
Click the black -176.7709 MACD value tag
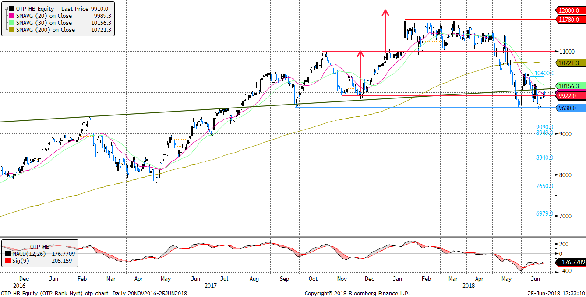[570, 262]
